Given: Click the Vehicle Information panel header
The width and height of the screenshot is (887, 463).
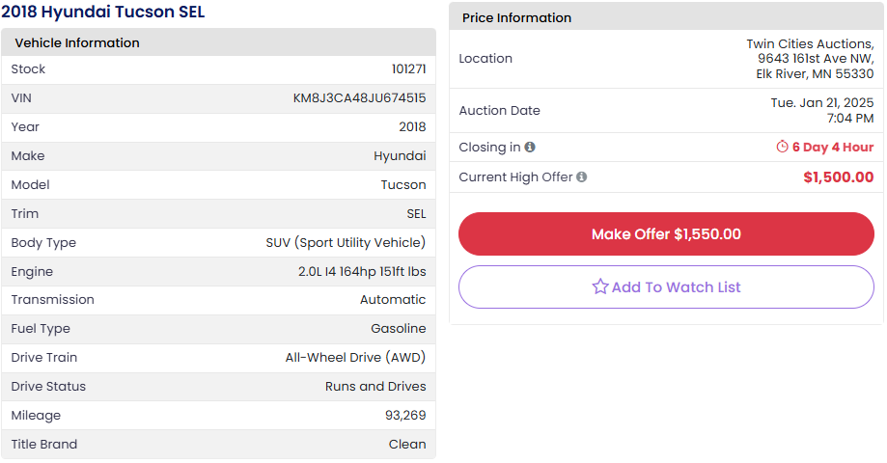Looking at the screenshot, I should [x=77, y=42].
